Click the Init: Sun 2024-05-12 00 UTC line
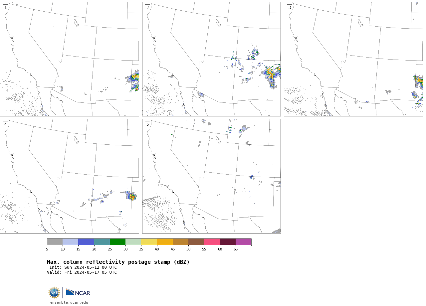 click(83, 267)
